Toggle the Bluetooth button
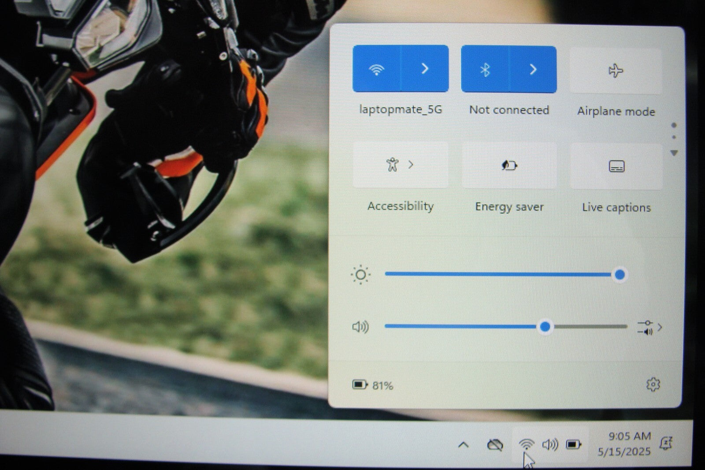 pos(485,70)
